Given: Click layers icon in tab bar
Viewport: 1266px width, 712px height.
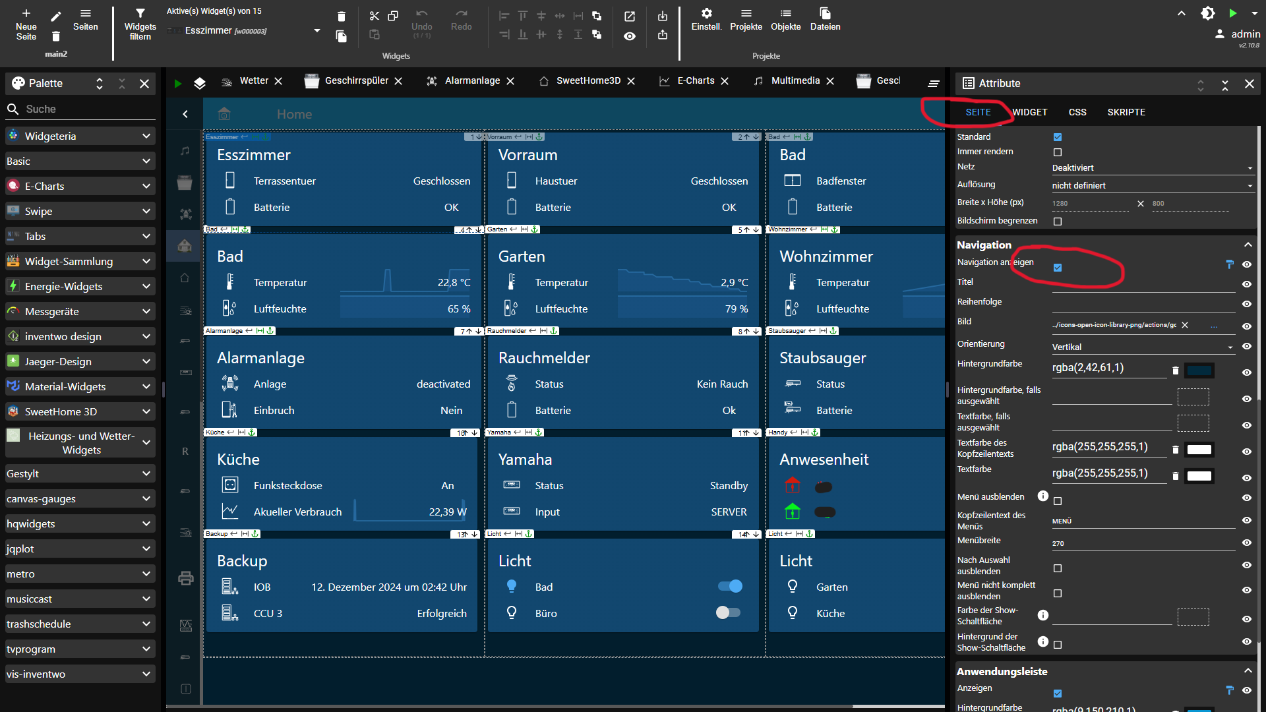Looking at the screenshot, I should [x=200, y=83].
